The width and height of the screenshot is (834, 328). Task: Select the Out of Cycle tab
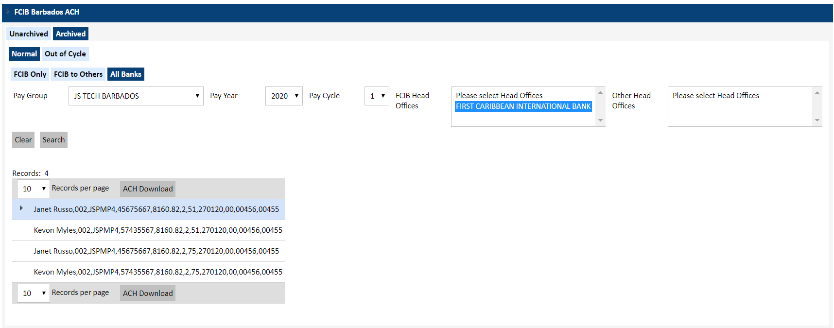[65, 54]
